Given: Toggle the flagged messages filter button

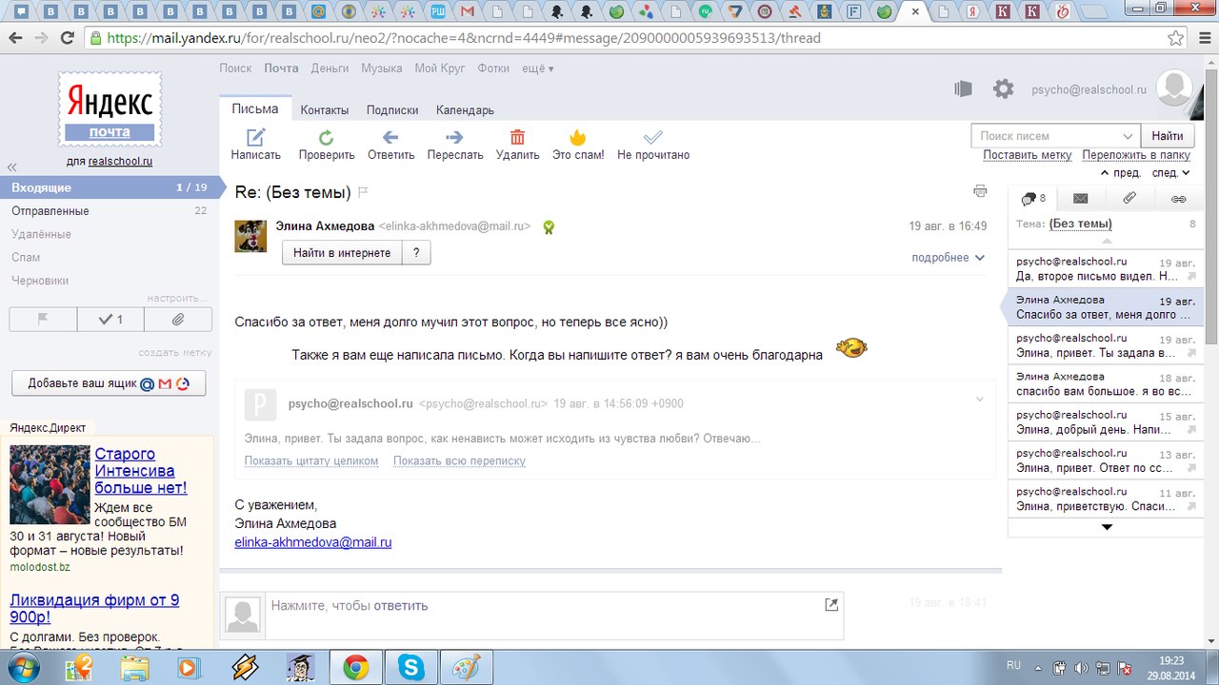Looking at the screenshot, I should coord(43,320).
